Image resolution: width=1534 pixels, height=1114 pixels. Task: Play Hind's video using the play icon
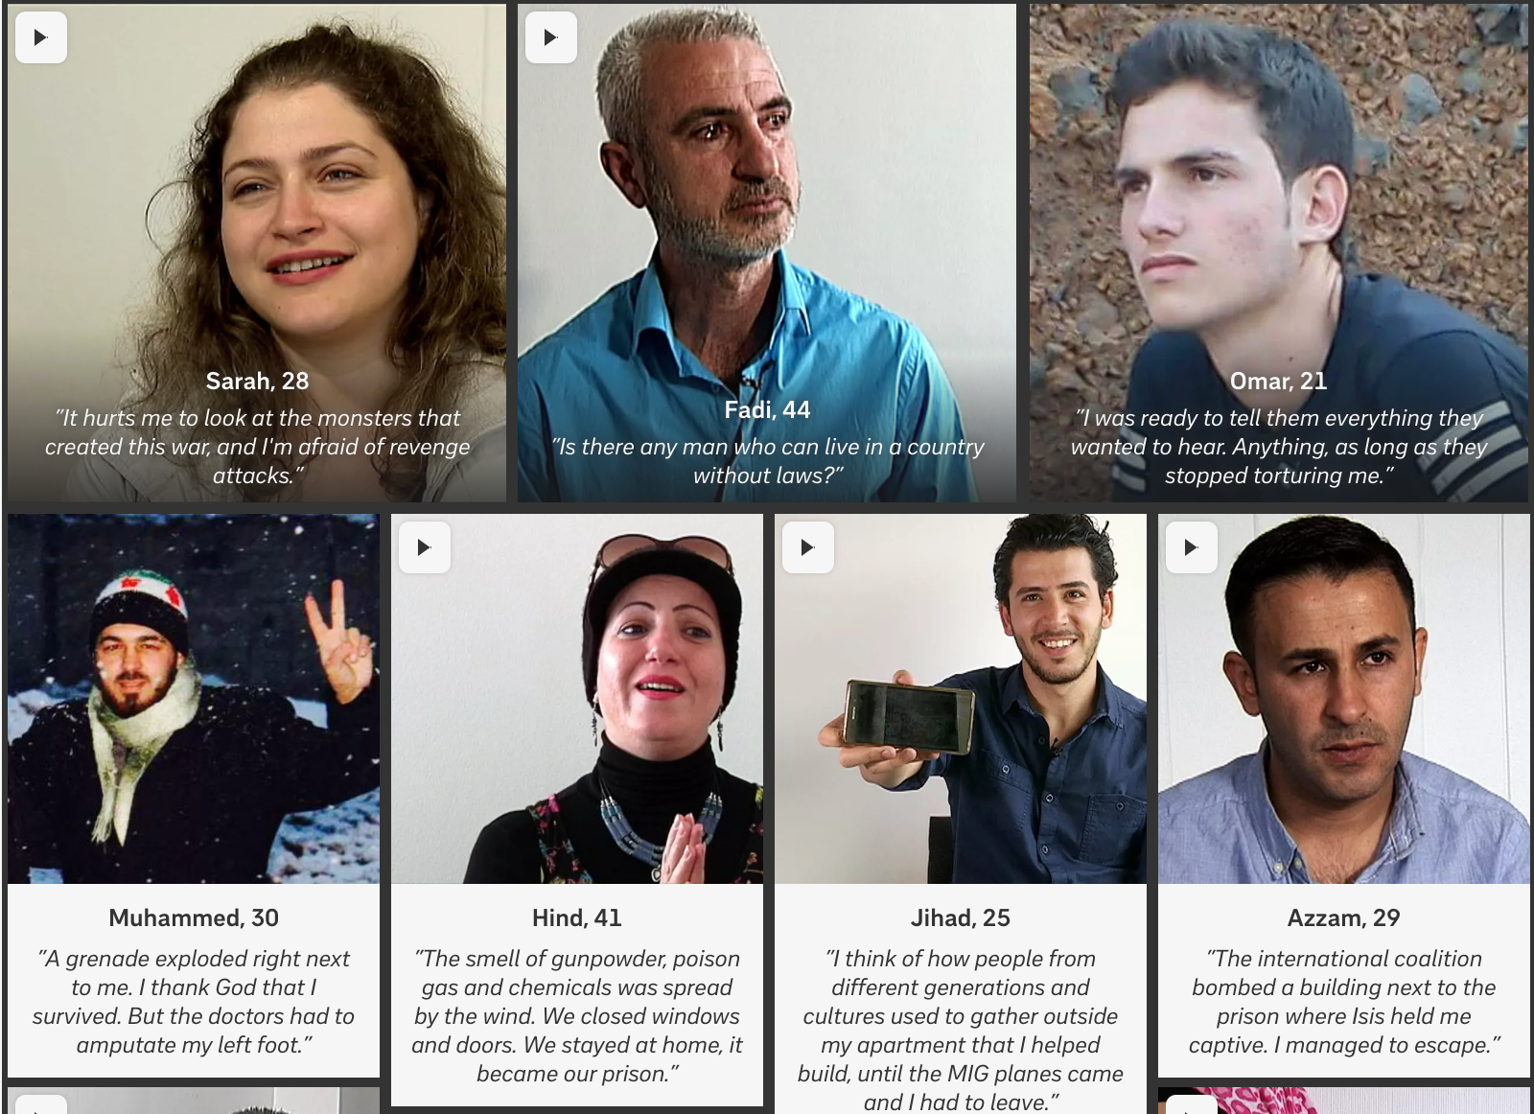pyautogui.click(x=425, y=547)
